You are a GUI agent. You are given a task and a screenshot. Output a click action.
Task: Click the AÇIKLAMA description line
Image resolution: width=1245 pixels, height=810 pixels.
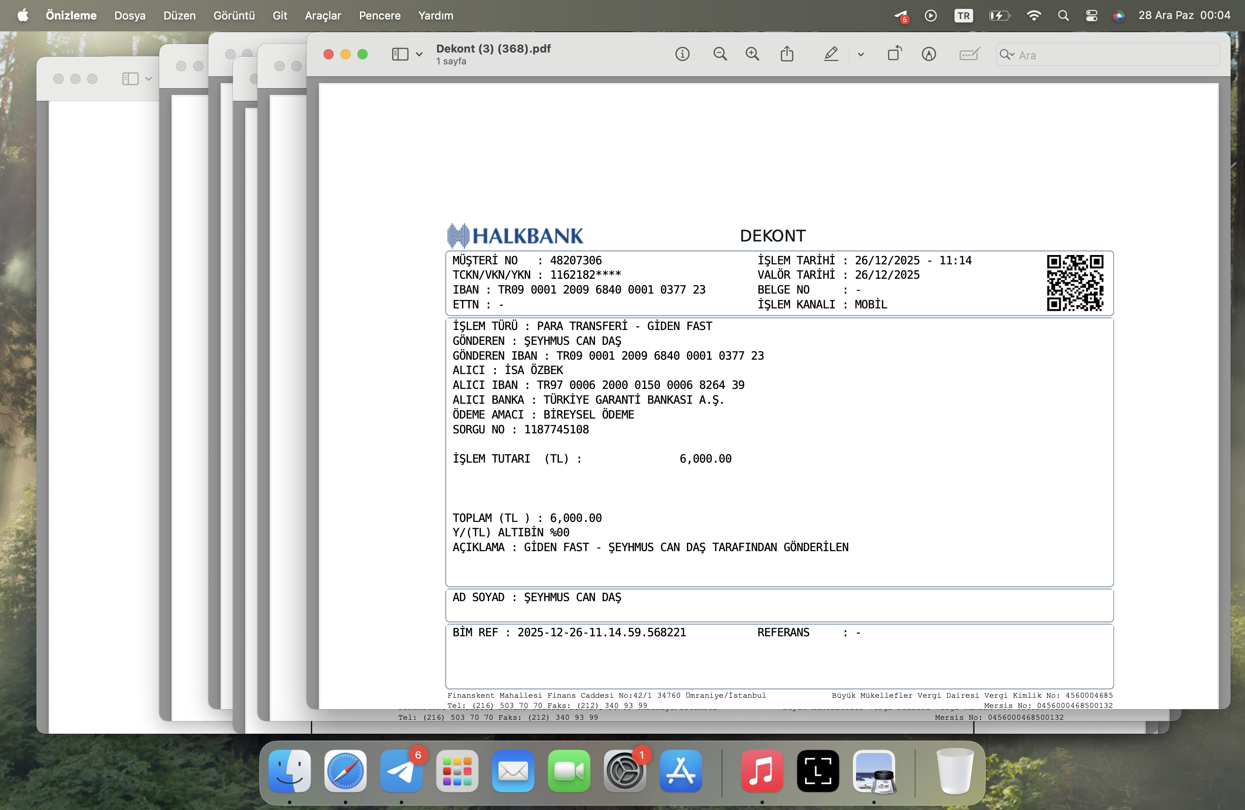(651, 547)
